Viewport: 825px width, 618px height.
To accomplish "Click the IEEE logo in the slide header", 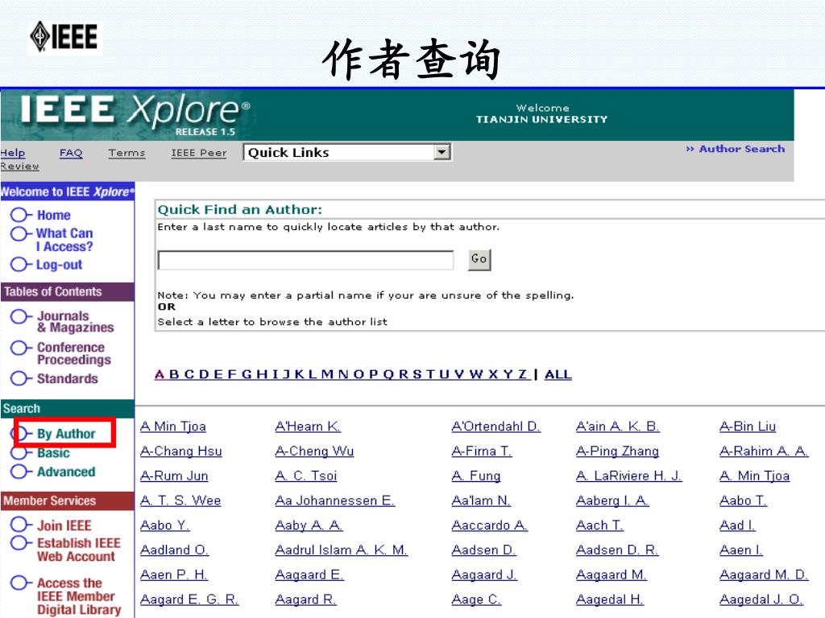I will [x=64, y=37].
